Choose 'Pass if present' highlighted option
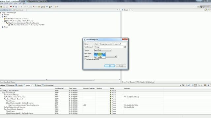Screen dimensions: 211x118 click(100, 55)
